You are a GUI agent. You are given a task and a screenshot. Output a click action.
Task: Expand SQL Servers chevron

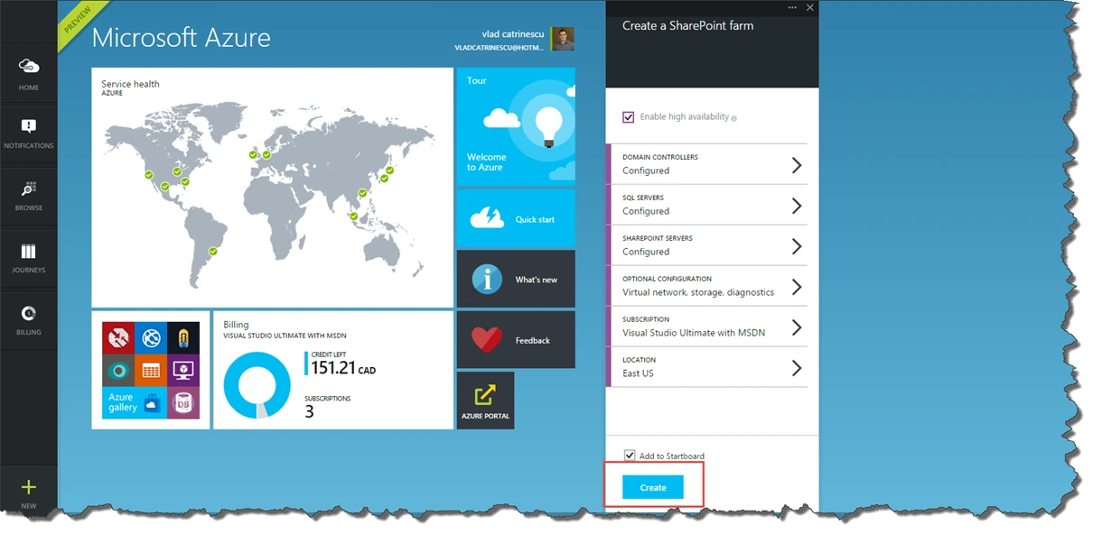(797, 206)
